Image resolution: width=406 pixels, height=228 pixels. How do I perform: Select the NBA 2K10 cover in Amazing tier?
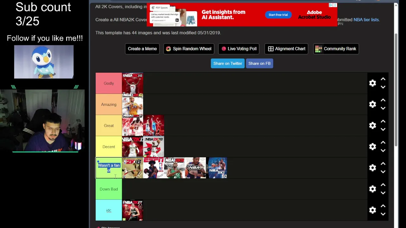pyautogui.click(x=133, y=104)
